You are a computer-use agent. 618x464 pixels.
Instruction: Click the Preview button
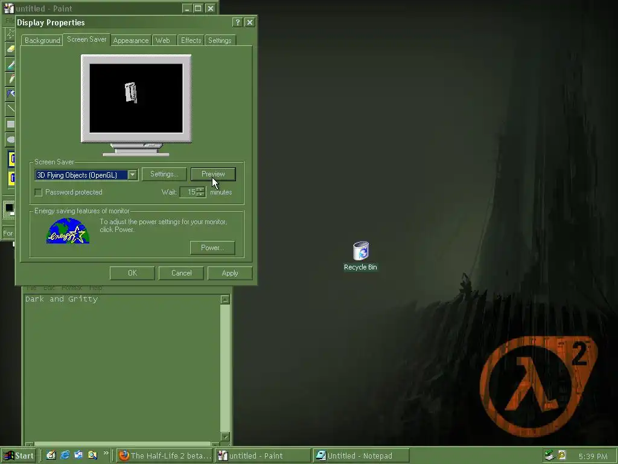tap(213, 174)
